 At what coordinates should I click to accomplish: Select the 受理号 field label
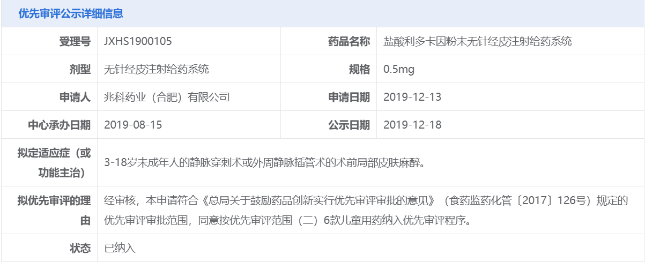tap(75, 41)
